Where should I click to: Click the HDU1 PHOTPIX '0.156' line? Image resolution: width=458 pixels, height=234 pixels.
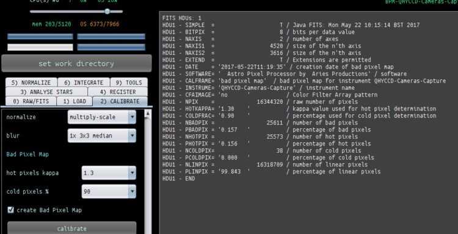pos(266,144)
